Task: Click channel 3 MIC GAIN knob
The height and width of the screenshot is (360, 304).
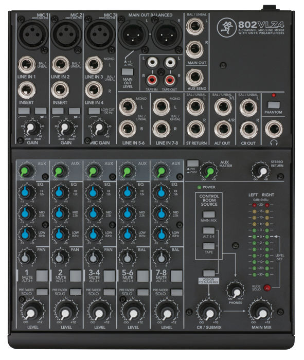Action: tap(99, 129)
